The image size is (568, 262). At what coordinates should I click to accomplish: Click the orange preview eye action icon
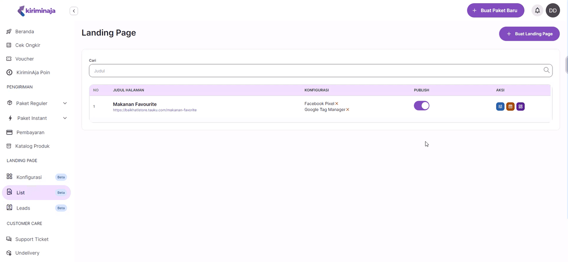point(510,107)
